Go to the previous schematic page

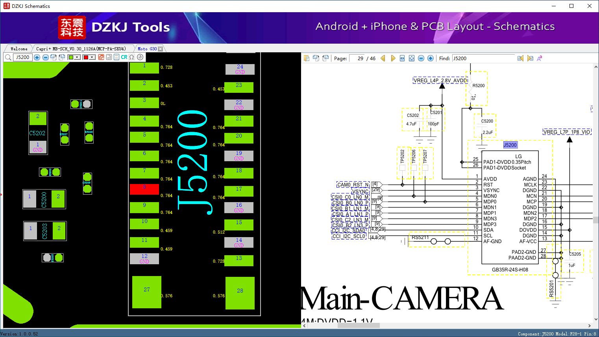tap(383, 58)
